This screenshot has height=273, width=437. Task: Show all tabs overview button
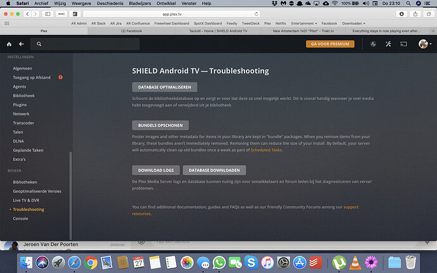pos(429,14)
